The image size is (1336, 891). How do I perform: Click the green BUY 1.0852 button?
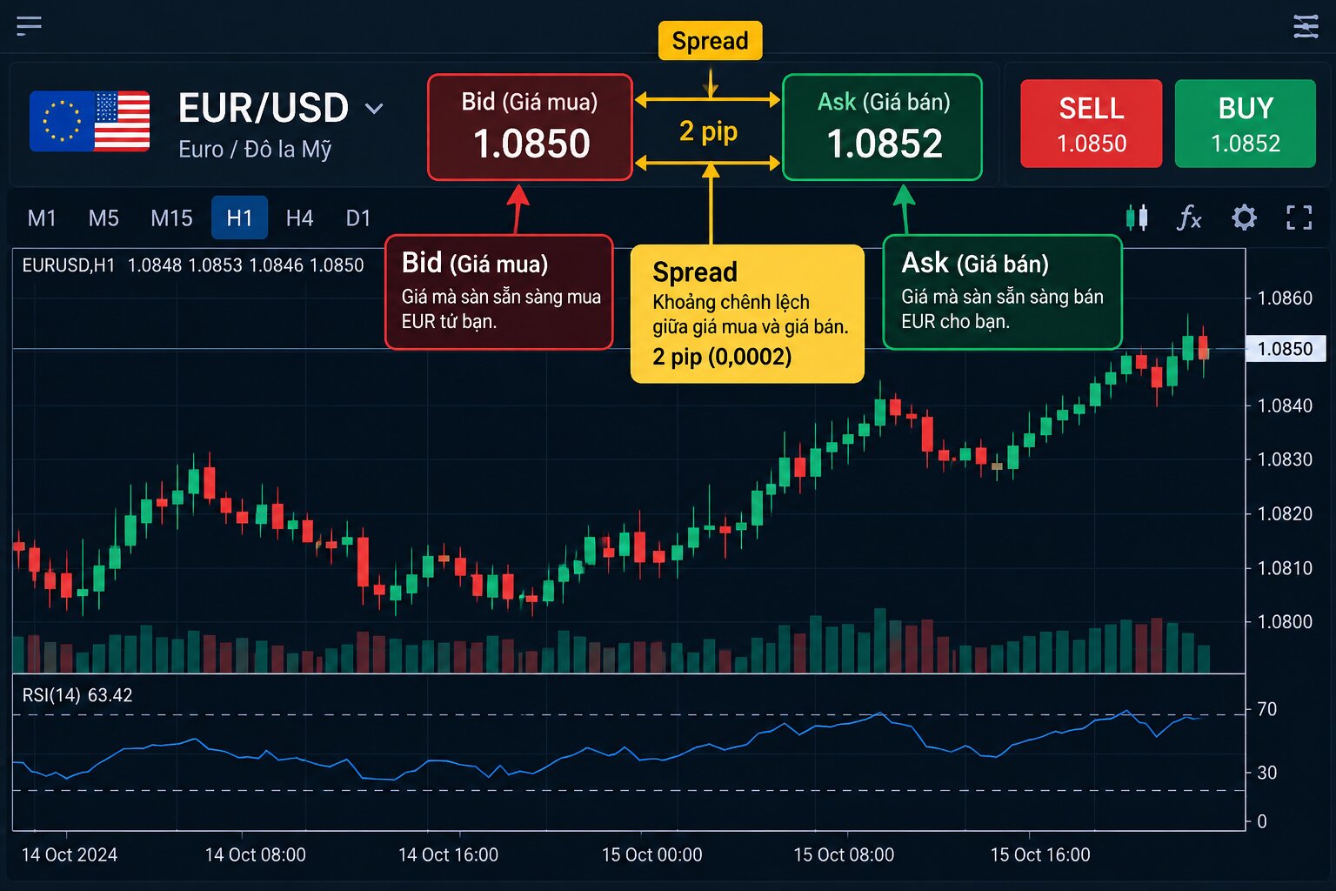click(x=1246, y=124)
